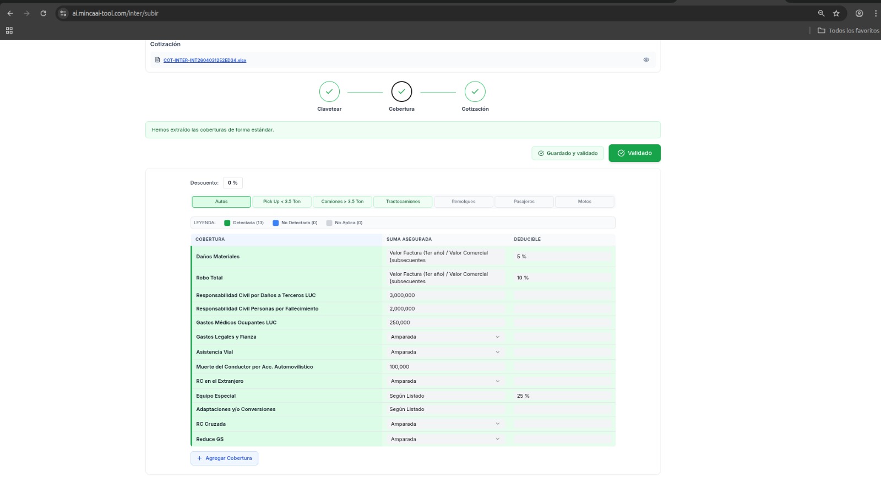Expand Reduce GS Amparada dropdown
This screenshot has width=881, height=482.
(445, 440)
